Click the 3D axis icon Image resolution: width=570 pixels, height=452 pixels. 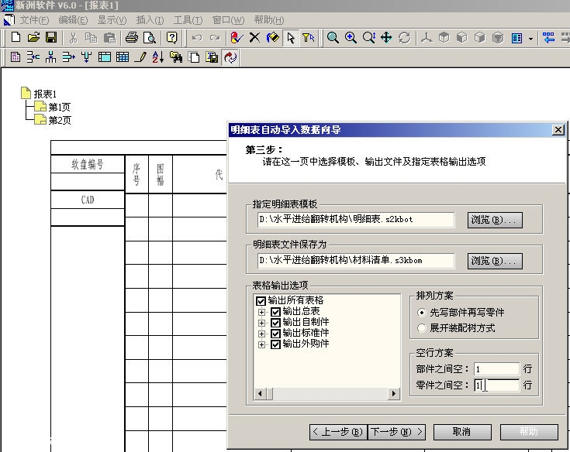pyautogui.click(x=427, y=38)
